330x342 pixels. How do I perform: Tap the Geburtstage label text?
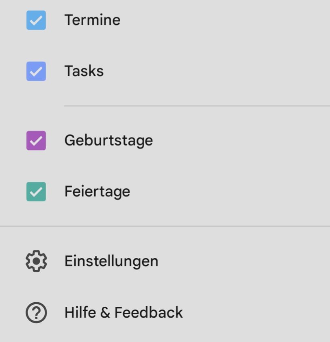click(x=109, y=140)
